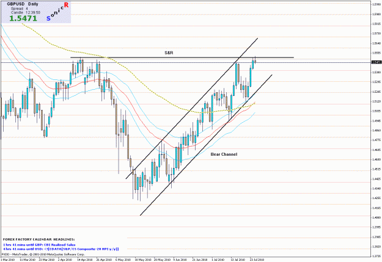
Task: Click the 9 Jun 2010 date label
Action: 180,260
